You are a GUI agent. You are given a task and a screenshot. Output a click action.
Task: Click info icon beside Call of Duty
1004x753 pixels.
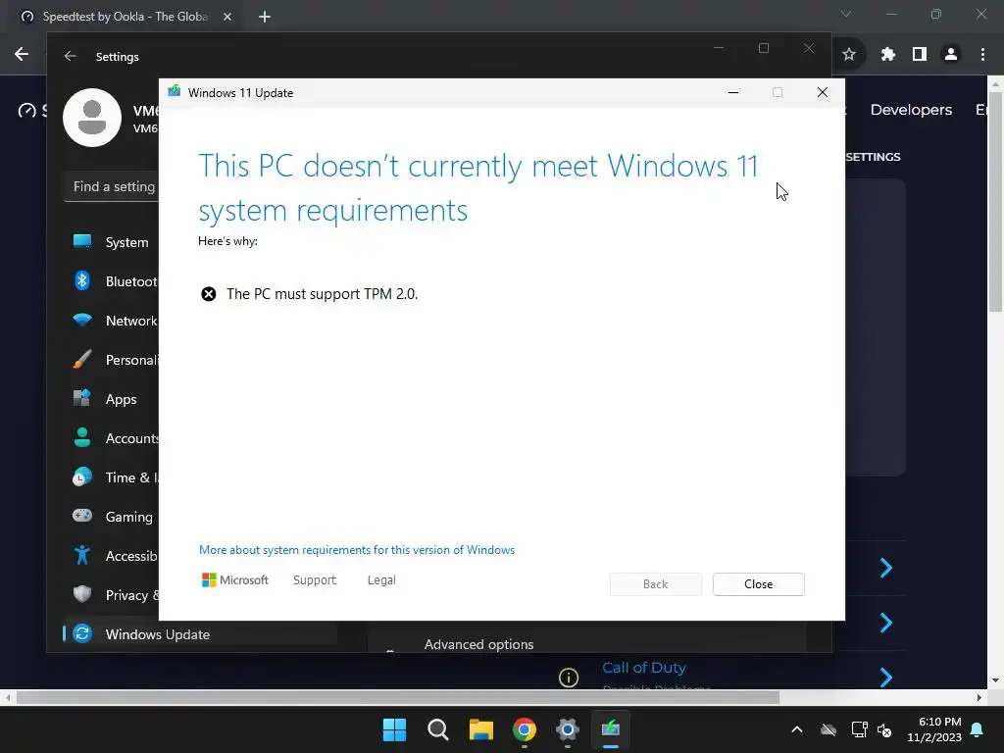coord(569,678)
